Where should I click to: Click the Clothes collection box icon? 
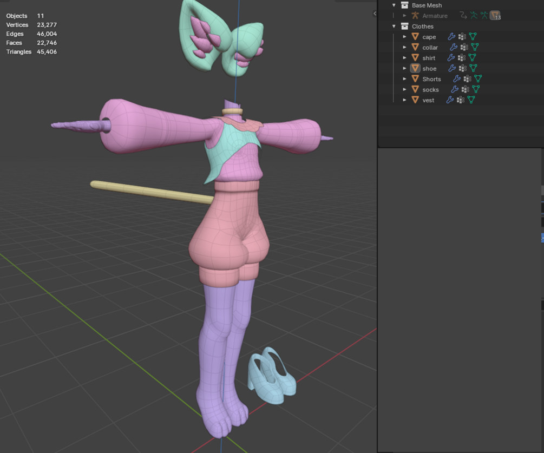point(404,27)
